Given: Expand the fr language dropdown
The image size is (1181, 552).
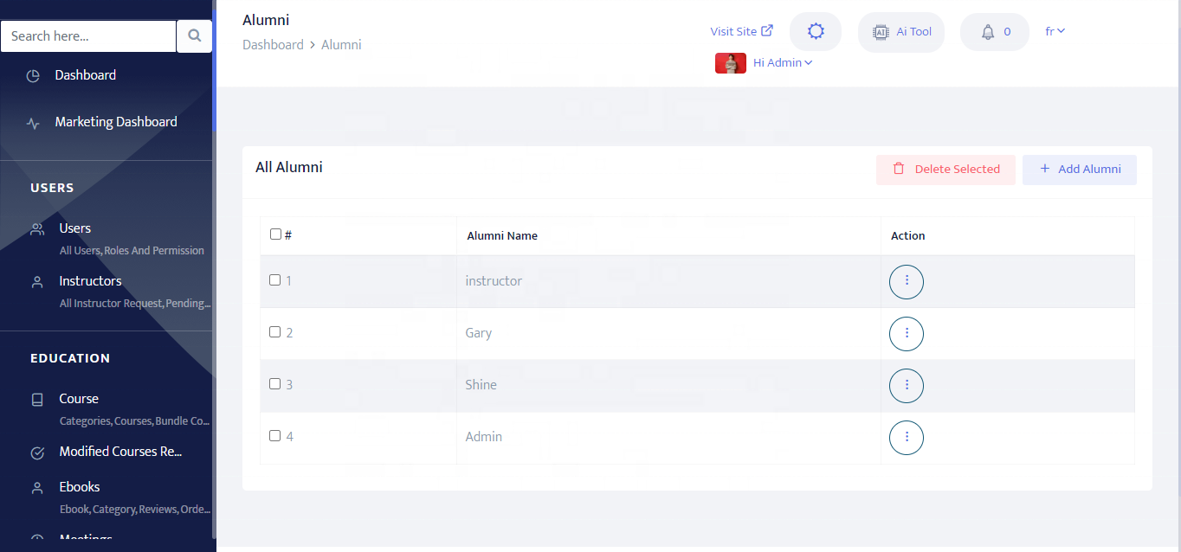Looking at the screenshot, I should (1055, 31).
